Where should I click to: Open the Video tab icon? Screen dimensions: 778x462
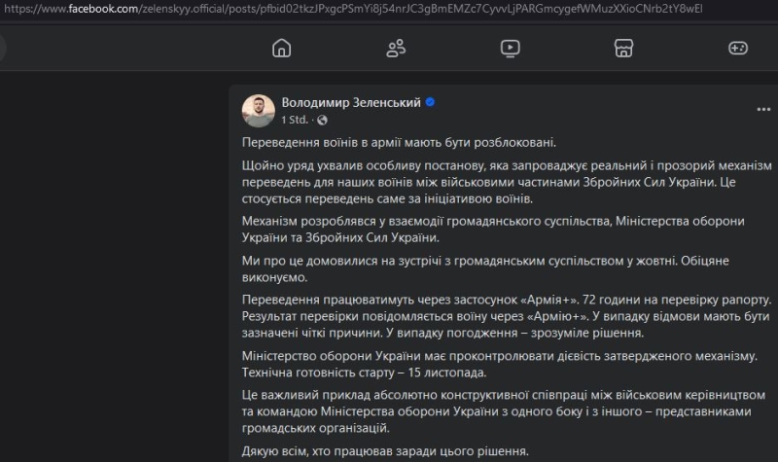click(511, 48)
